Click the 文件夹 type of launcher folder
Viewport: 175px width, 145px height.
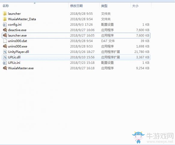[106, 14]
